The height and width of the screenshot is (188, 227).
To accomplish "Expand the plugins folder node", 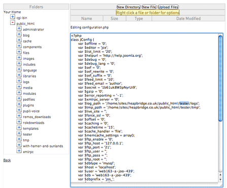I will [x=19, y=104].
